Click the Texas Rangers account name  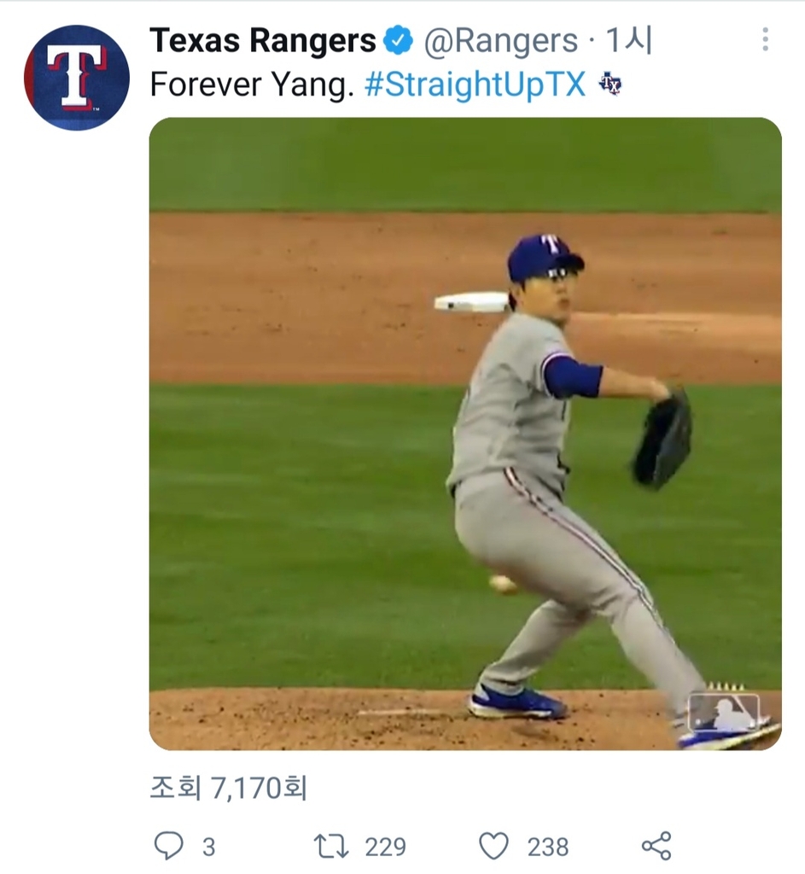pyautogui.click(x=263, y=40)
